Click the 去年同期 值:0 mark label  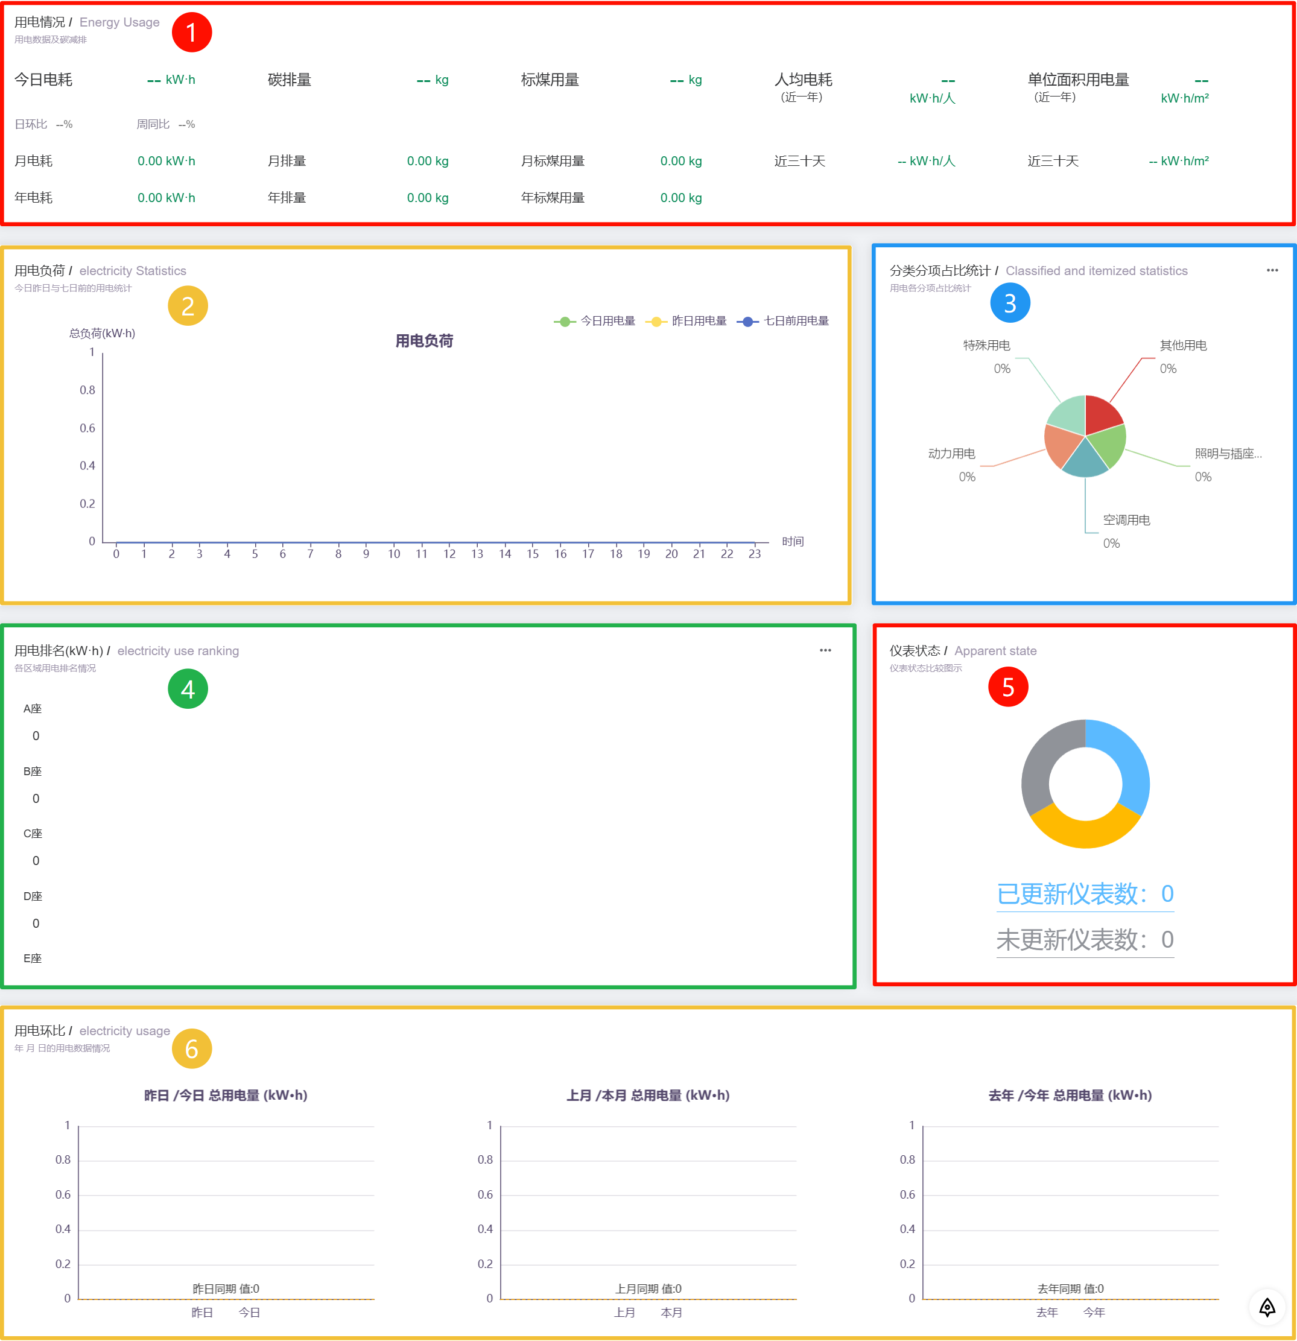point(1070,1289)
